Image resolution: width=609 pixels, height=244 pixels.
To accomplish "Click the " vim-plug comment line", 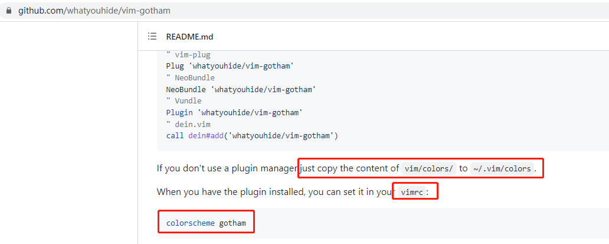I will click(188, 55).
